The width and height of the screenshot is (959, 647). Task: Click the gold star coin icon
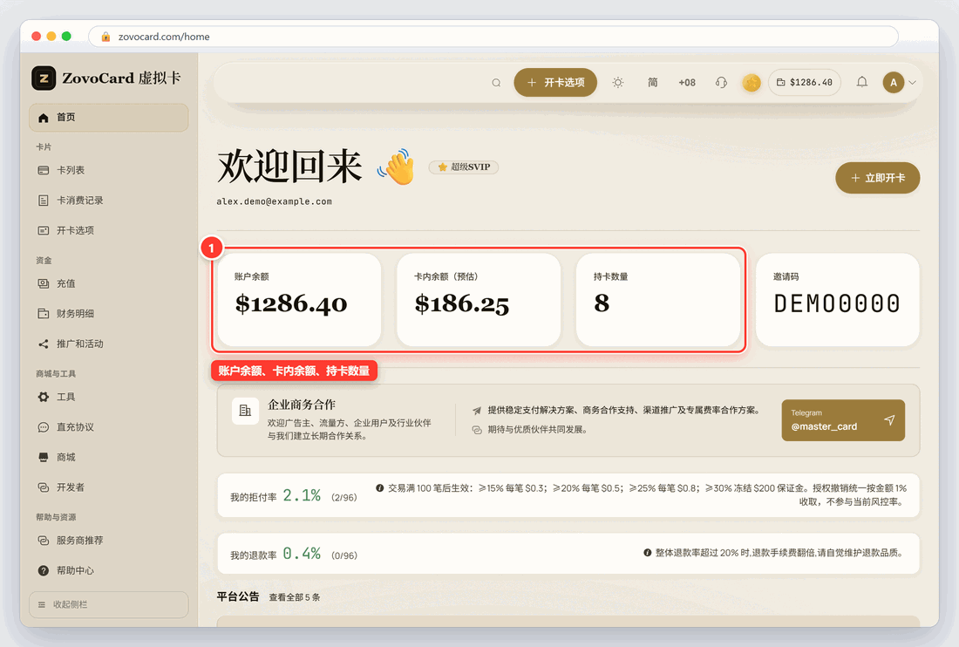[752, 83]
